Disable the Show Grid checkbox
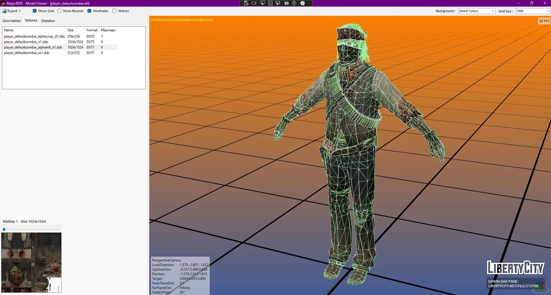 pyautogui.click(x=35, y=11)
